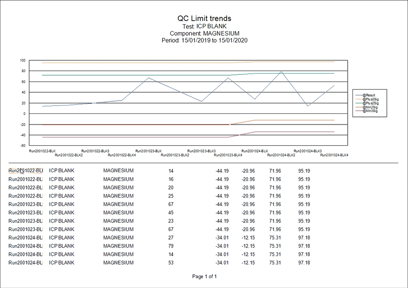Toggle the @Min2Sig series in the legend

pyautogui.click(x=371, y=107)
